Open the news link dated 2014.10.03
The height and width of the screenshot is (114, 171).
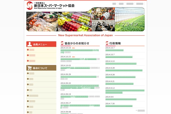[75, 68]
